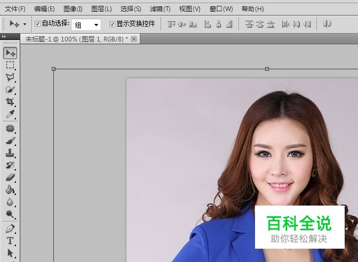
Task: Open the 图层(L) menu
Action: coord(101,9)
